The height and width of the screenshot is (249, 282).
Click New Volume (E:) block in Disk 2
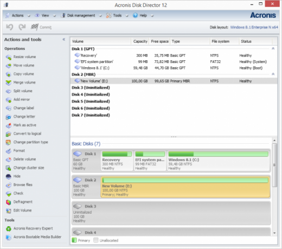pos(185,187)
